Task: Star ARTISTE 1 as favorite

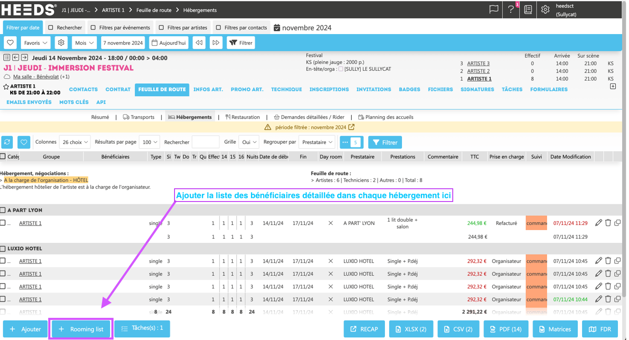Action: coord(6,86)
